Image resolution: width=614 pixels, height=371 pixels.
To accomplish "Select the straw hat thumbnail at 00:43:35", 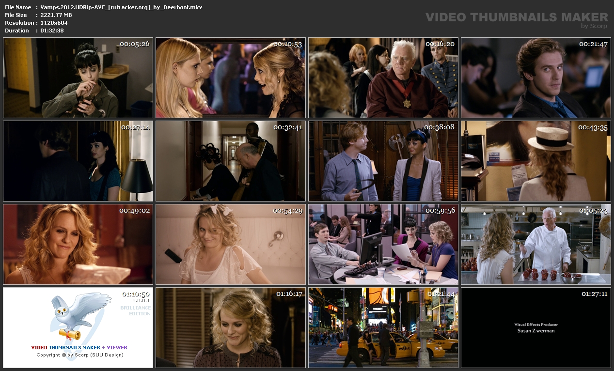I will click(535, 161).
